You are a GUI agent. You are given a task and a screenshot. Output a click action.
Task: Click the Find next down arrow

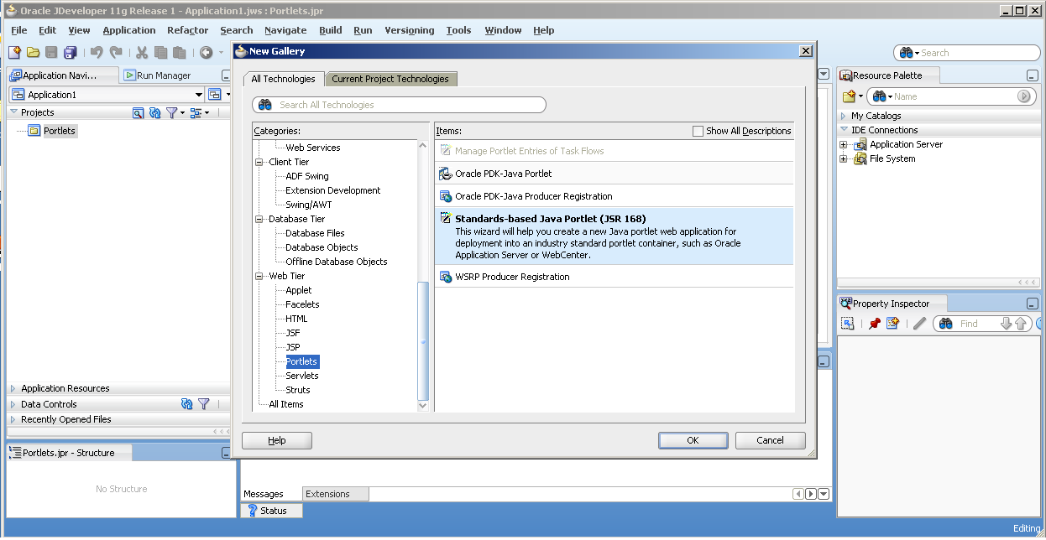point(1007,324)
